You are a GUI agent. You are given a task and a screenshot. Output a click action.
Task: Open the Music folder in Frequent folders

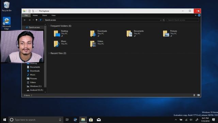click(x=60, y=44)
